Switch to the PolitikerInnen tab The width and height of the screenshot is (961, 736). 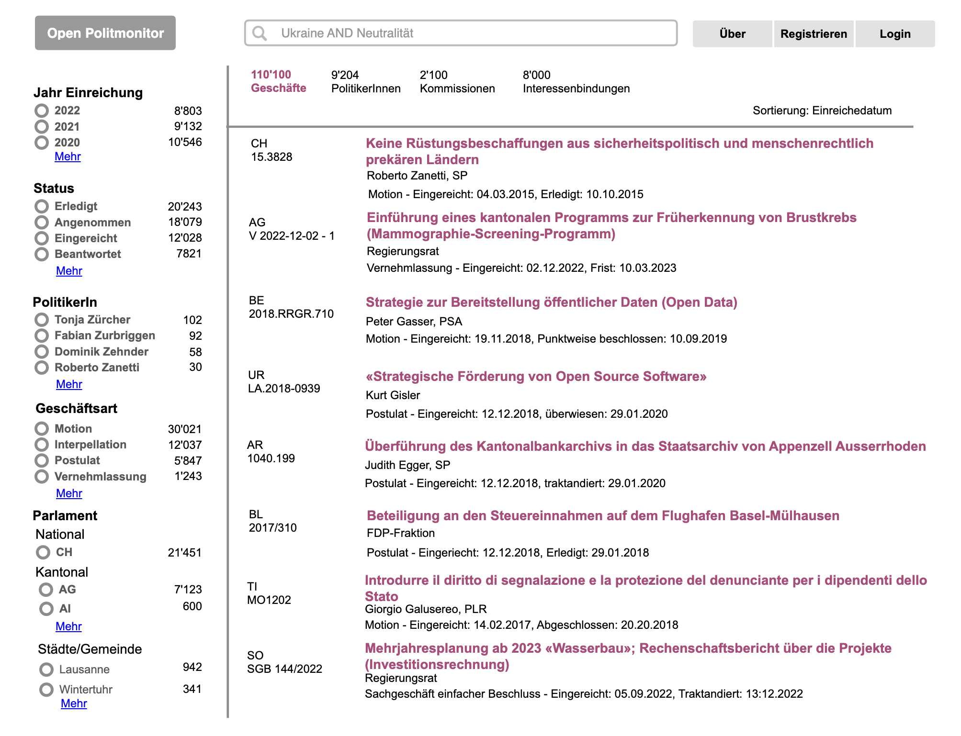click(365, 82)
